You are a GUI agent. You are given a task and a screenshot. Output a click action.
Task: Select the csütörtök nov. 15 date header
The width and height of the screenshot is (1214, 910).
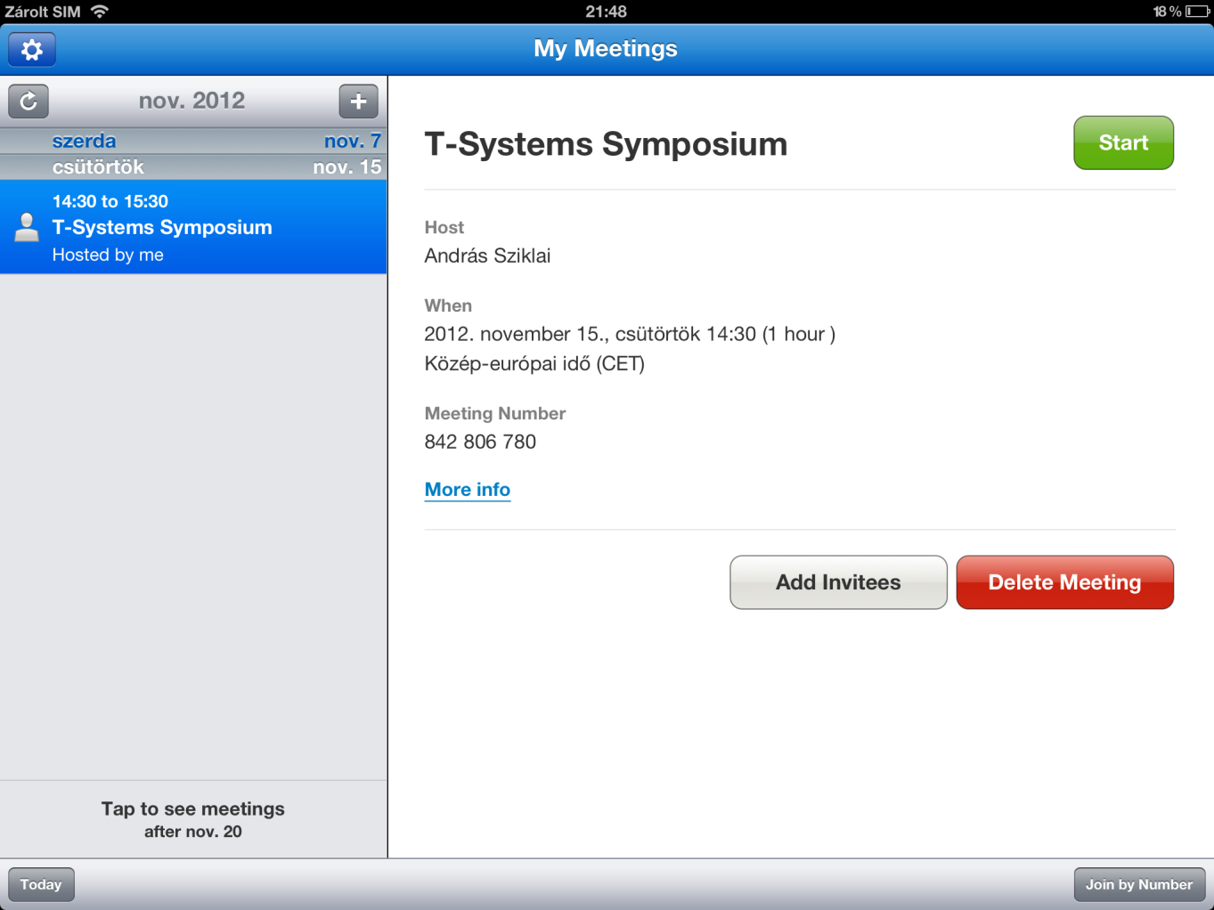pos(193,167)
